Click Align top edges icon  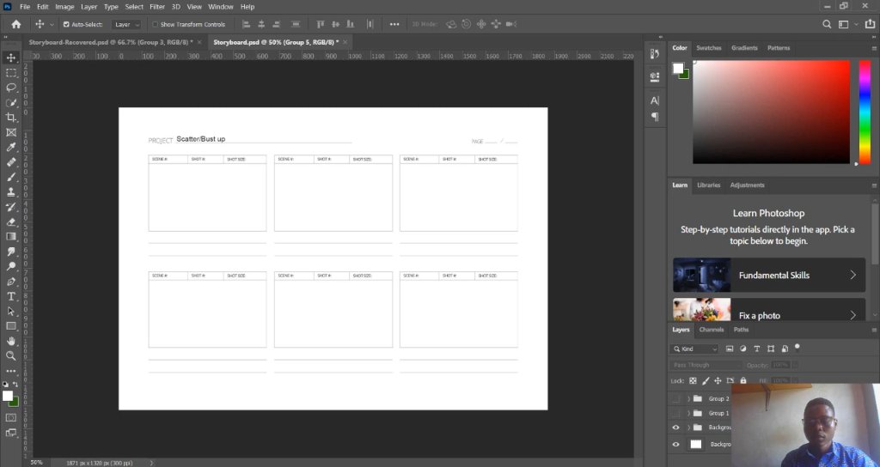click(x=321, y=24)
